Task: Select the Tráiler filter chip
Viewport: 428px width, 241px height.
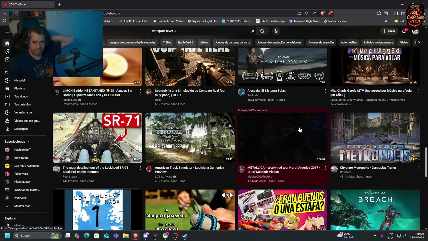Action: tap(167, 43)
